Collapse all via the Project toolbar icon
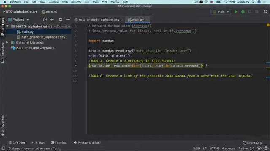This screenshot has width=270, height=151. click(x=52, y=20)
